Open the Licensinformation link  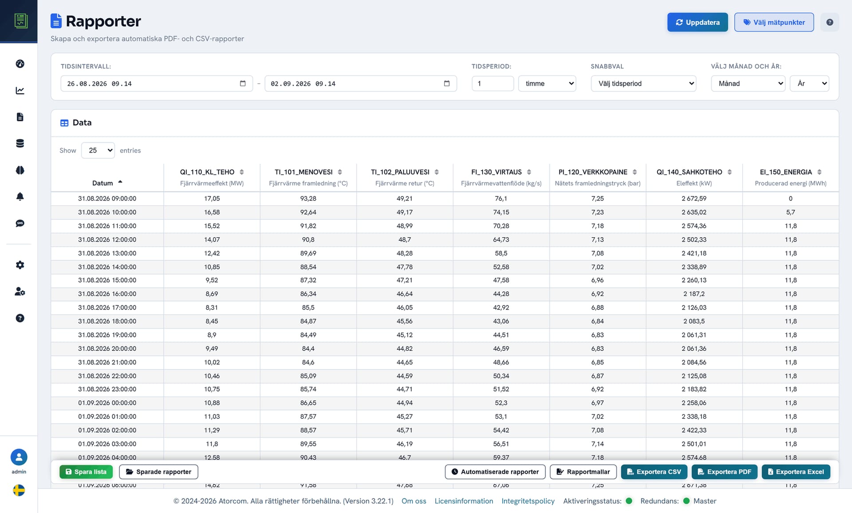coord(464,501)
